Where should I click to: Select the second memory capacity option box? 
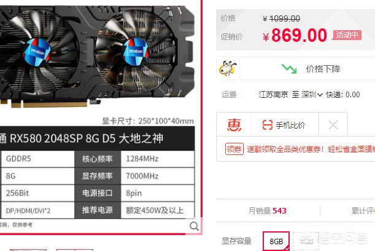(306, 241)
